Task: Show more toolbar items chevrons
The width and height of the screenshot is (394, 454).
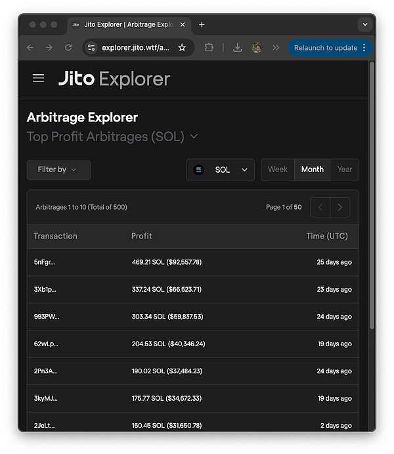Action: pos(276,47)
